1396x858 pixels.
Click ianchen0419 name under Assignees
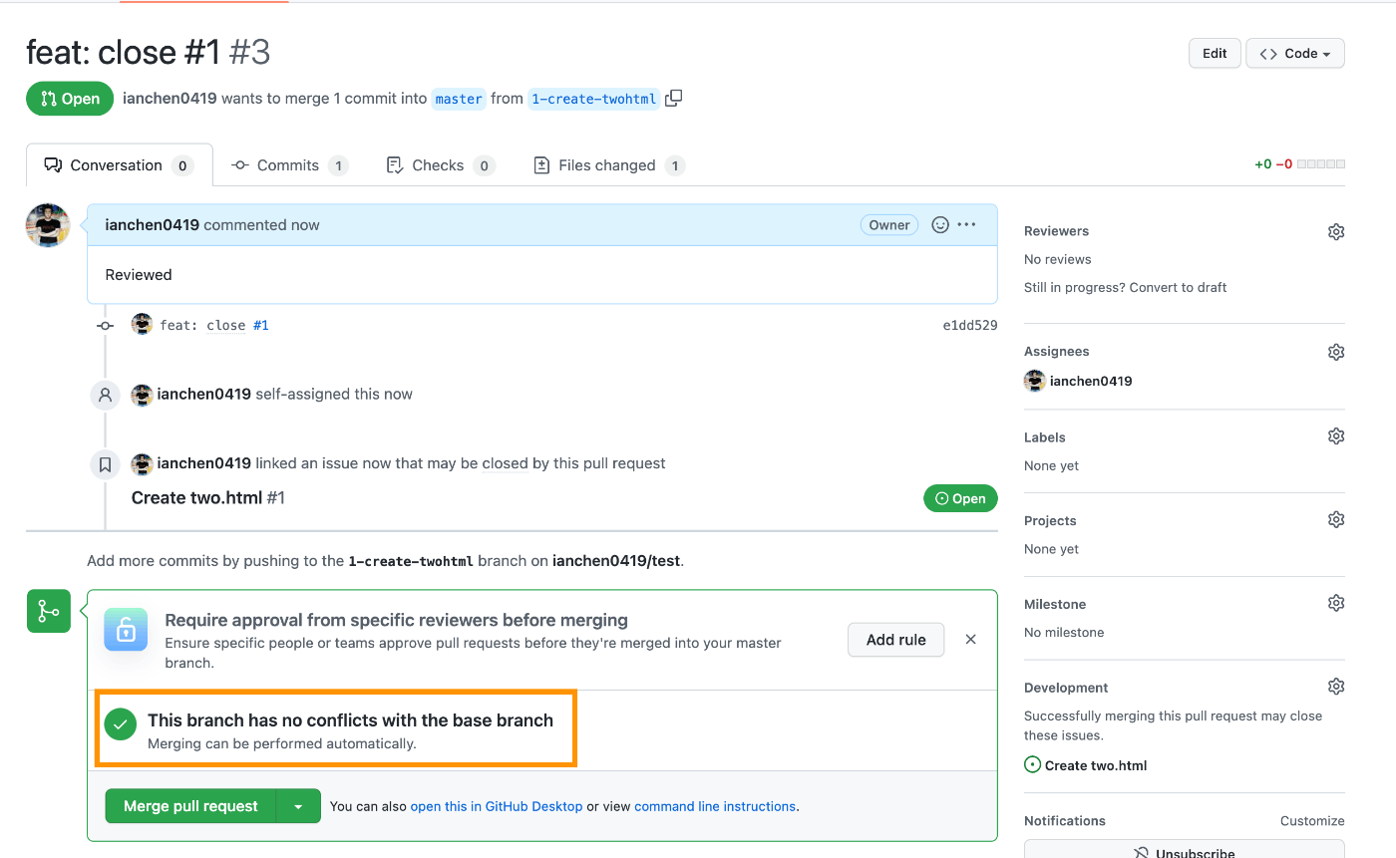pos(1091,381)
